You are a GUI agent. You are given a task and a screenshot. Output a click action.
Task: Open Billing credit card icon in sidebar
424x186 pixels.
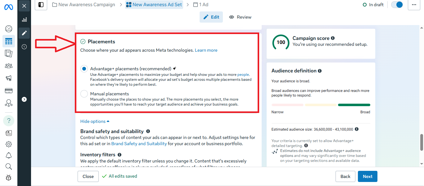pos(9,91)
